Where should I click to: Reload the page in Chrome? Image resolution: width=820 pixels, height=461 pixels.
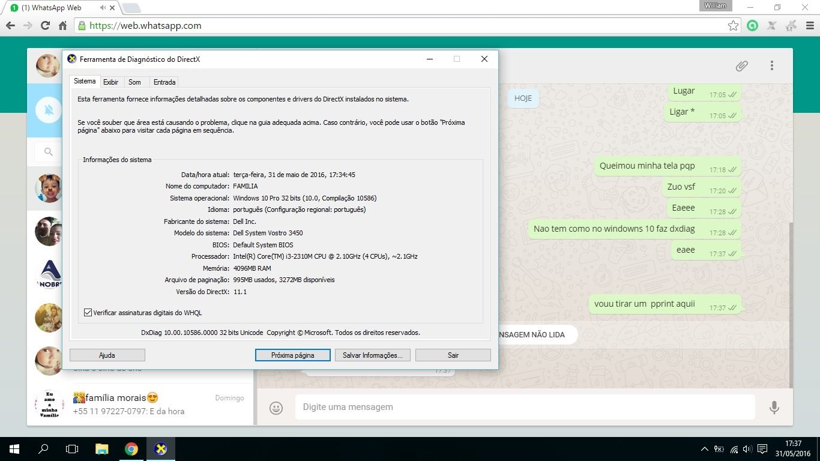coord(45,26)
